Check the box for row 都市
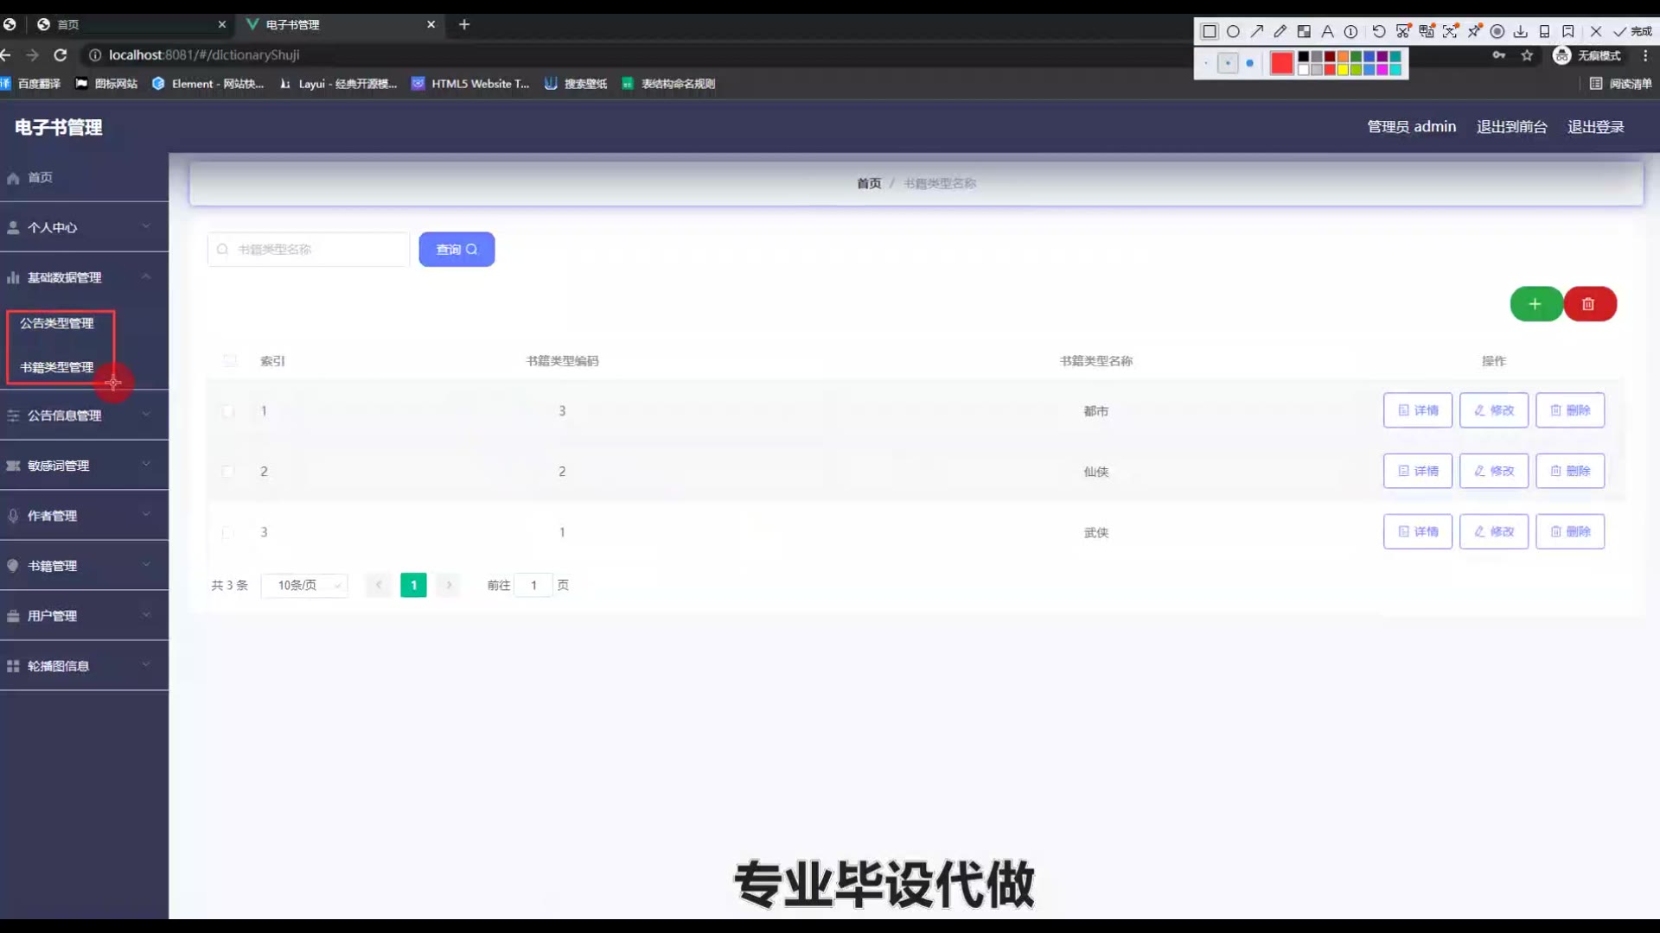1660x933 pixels. pos(227,411)
